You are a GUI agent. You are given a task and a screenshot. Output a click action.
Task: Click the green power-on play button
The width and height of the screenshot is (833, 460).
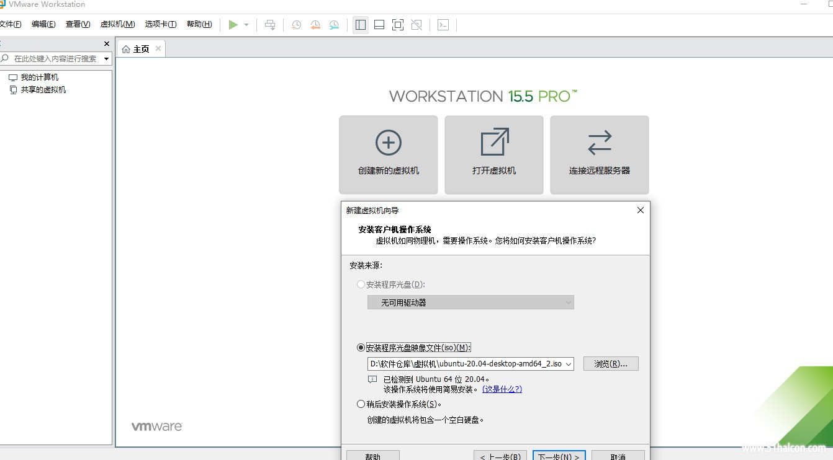point(233,25)
